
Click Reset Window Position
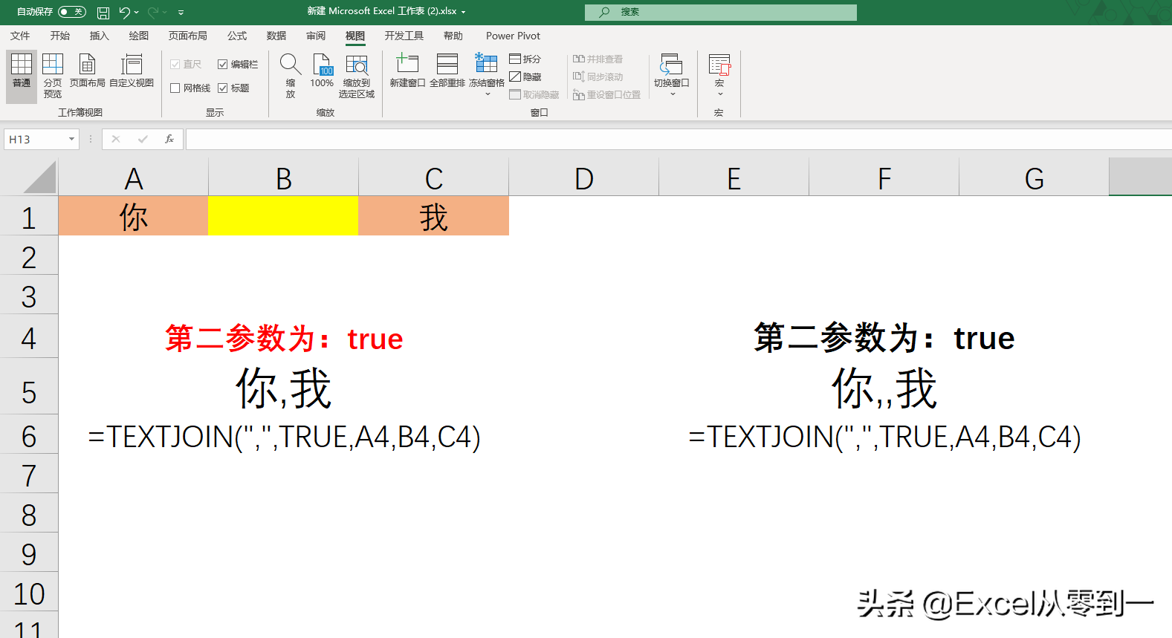[x=606, y=94]
